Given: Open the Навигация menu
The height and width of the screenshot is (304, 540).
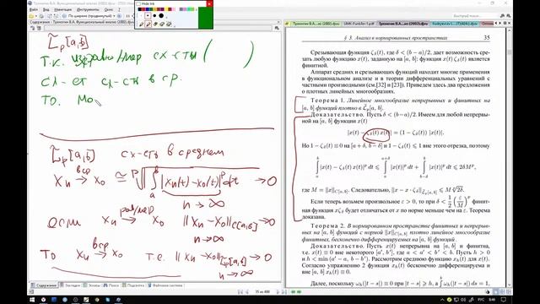Looking at the screenshot, I should pos(63,9).
